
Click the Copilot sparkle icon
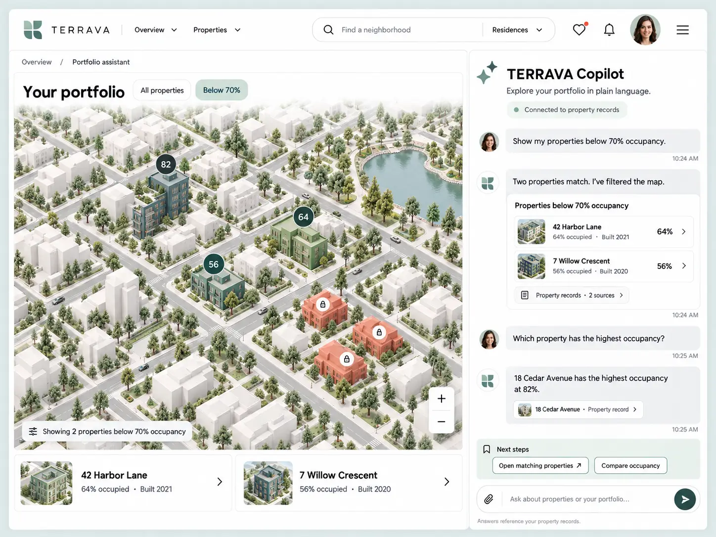click(487, 73)
